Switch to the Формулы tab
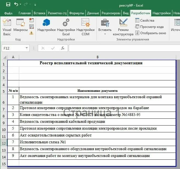The image size is (180, 169). [x=76, y=13]
